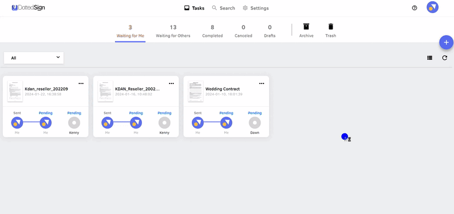Open the user profile avatar
This screenshot has height=214, width=454.
click(432, 7)
